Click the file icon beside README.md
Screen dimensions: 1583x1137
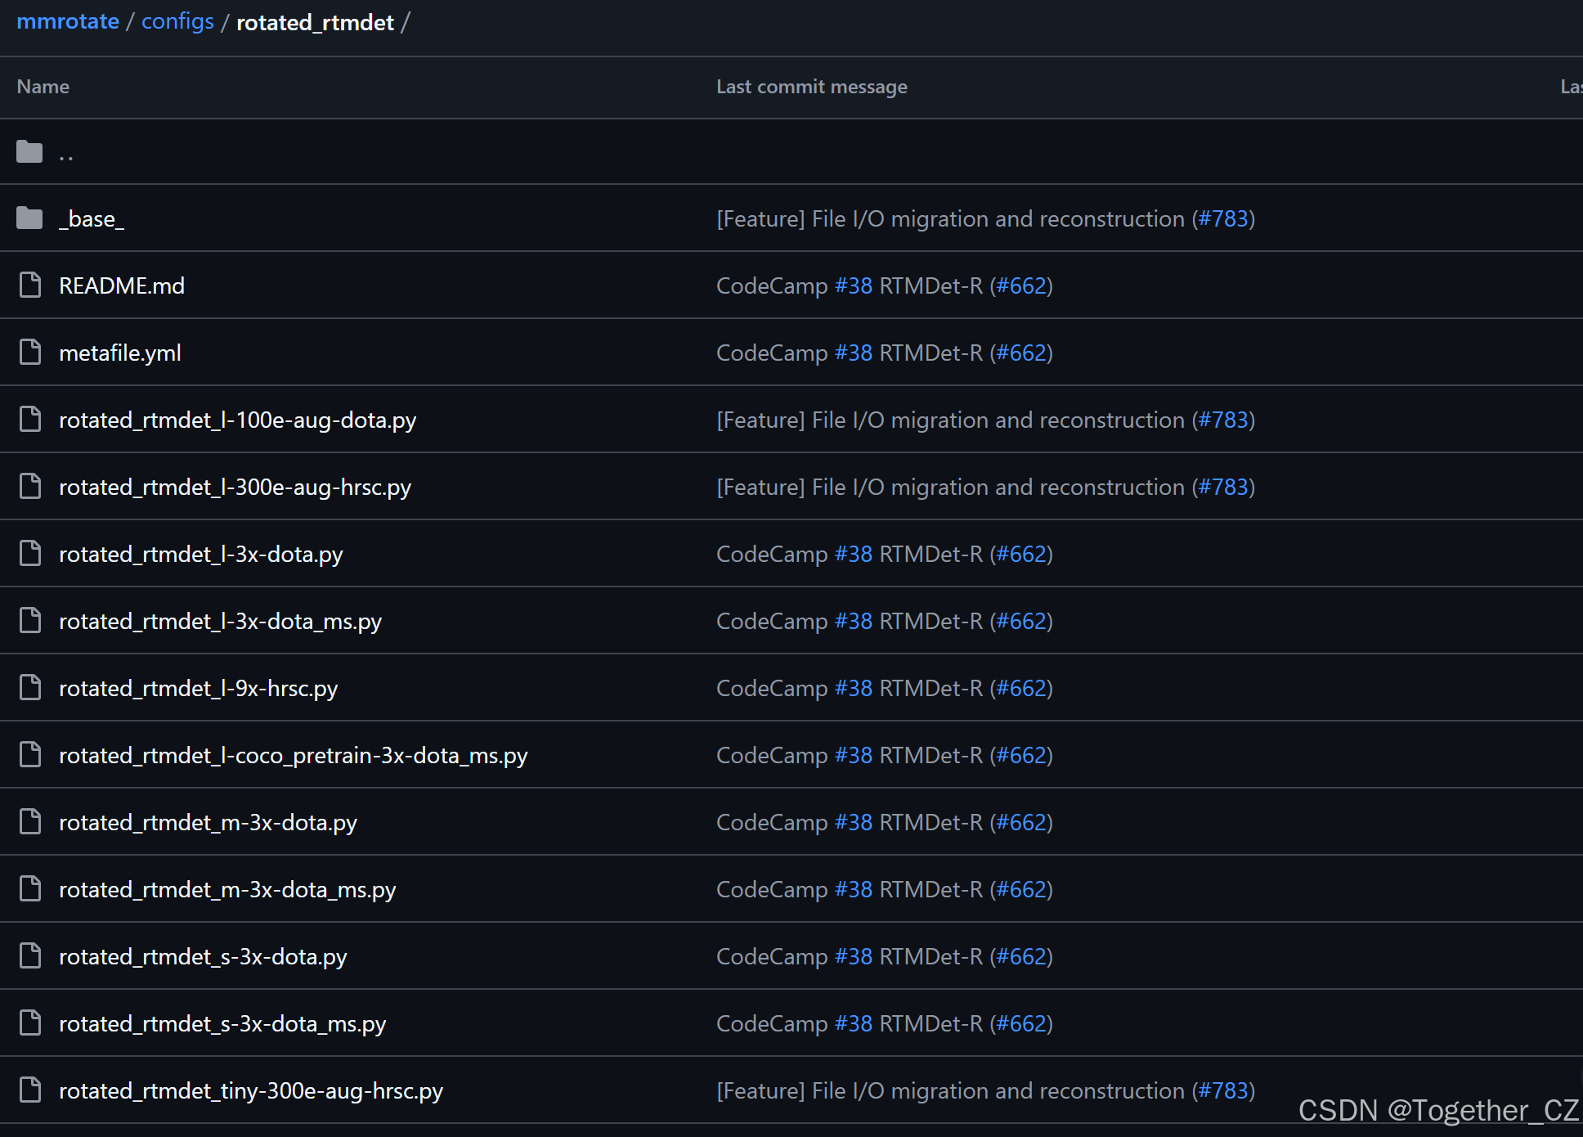30,285
